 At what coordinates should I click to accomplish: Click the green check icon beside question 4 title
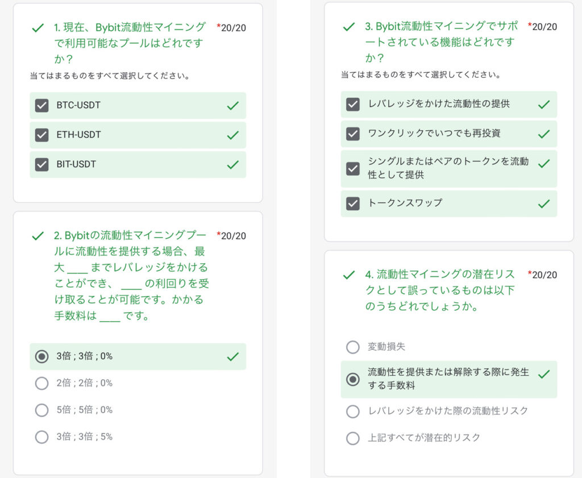349,275
